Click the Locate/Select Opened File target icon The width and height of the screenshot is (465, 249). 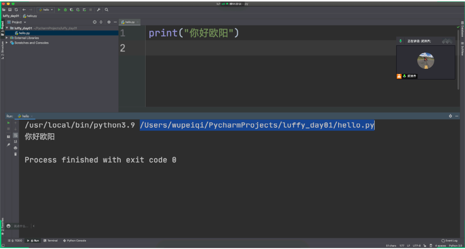95,22
